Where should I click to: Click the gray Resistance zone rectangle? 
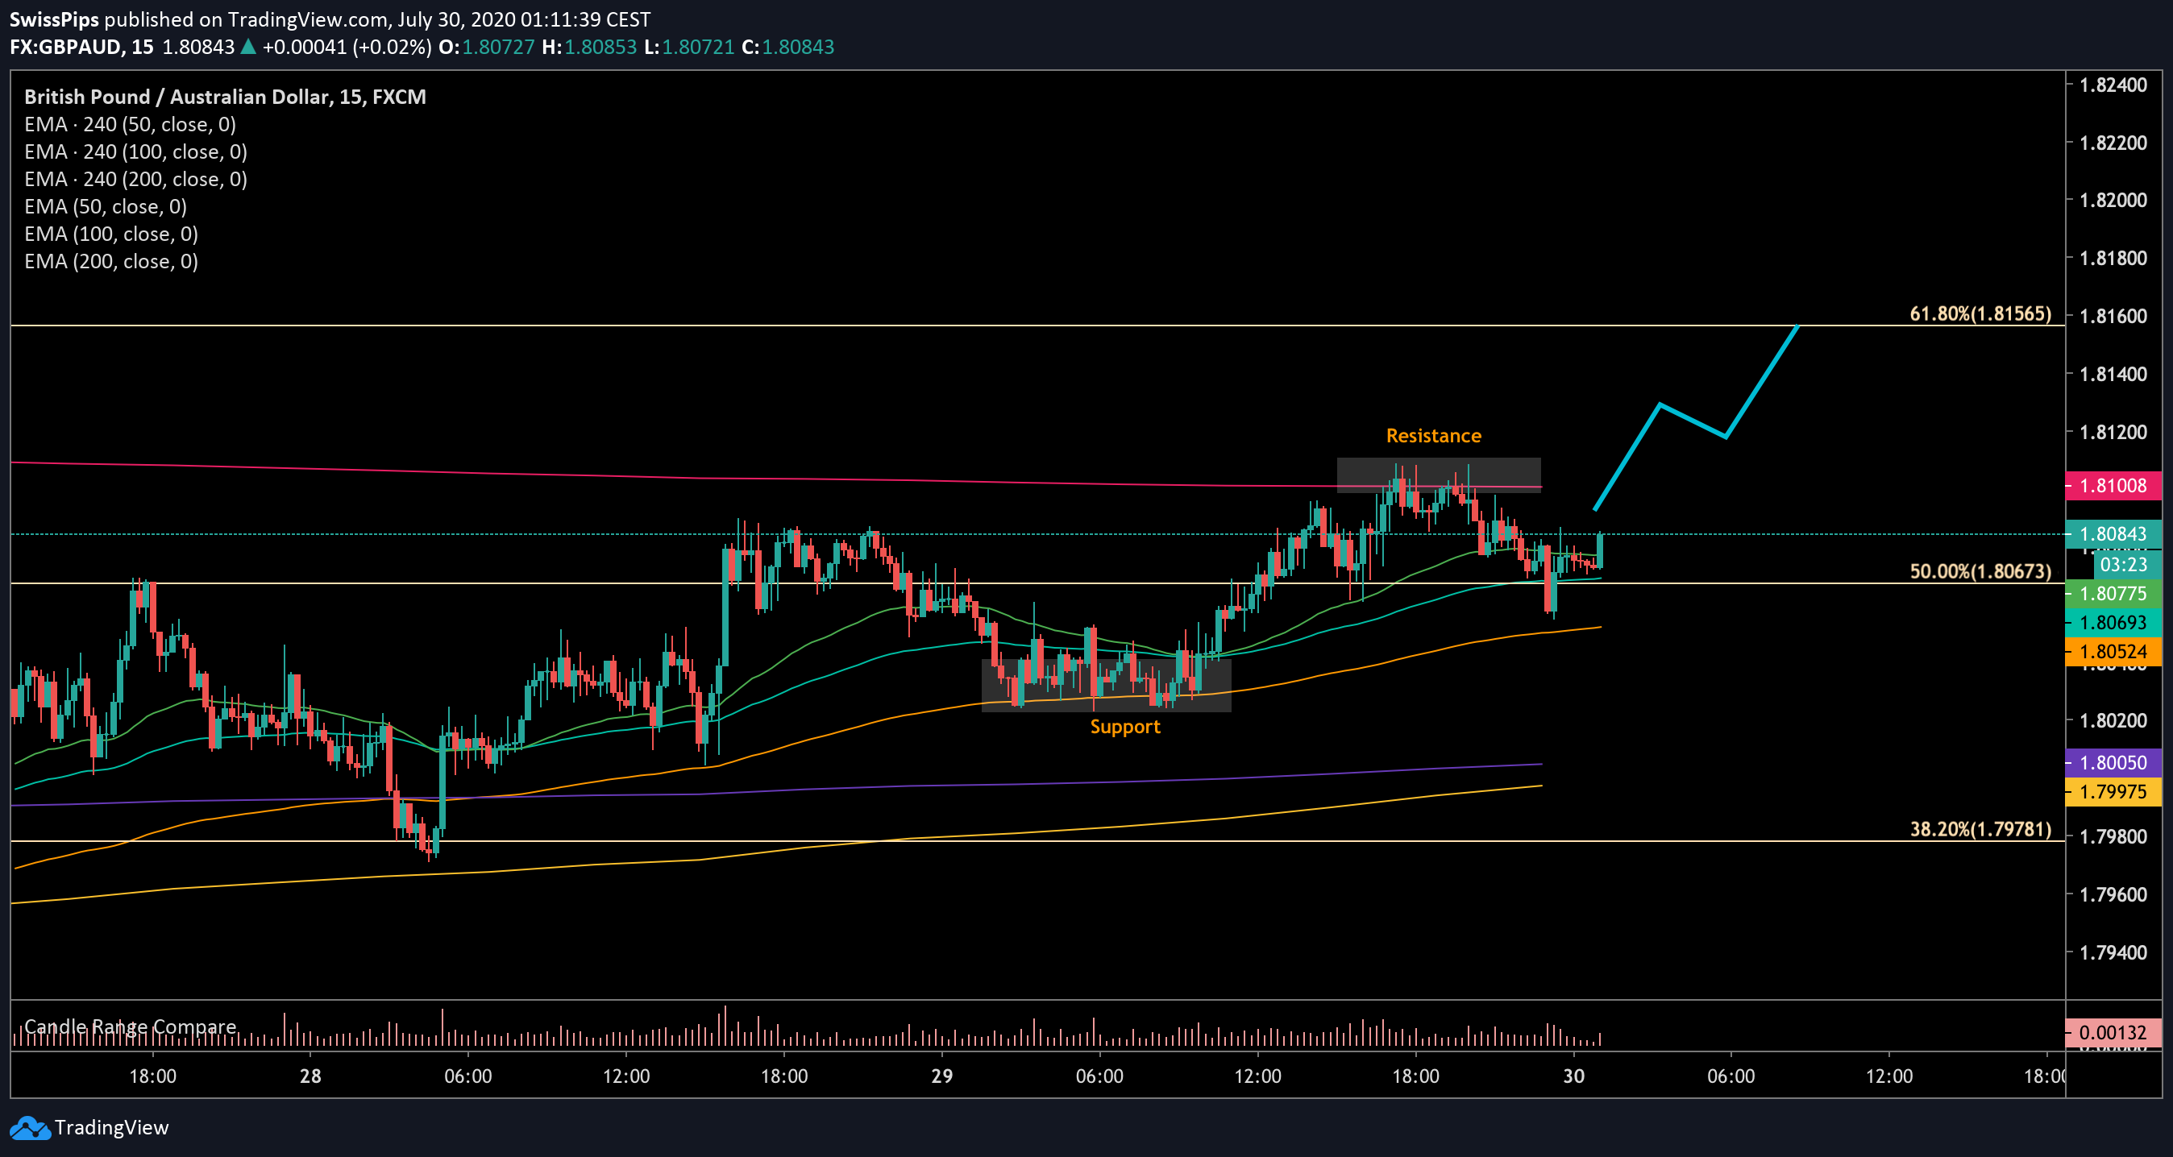point(1438,475)
